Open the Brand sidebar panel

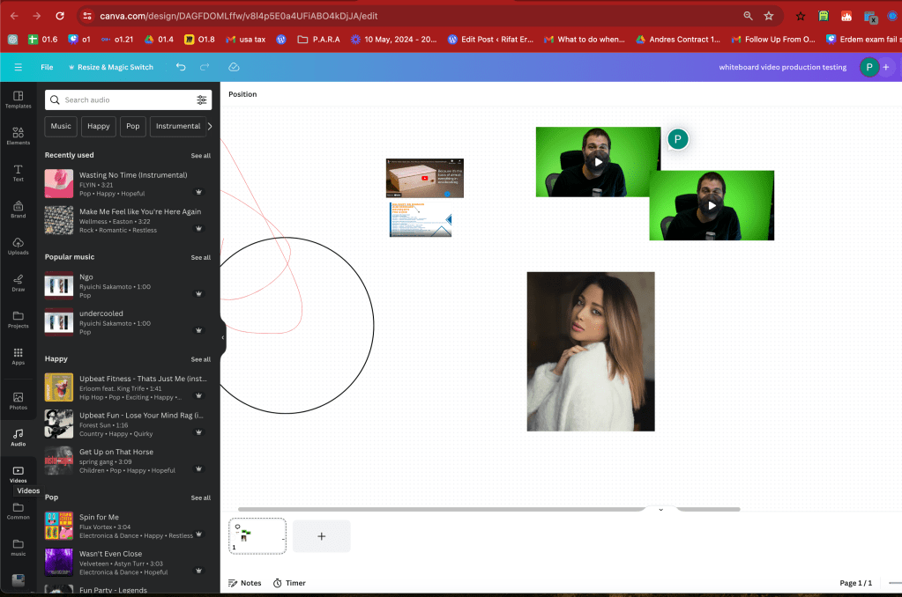[18, 210]
